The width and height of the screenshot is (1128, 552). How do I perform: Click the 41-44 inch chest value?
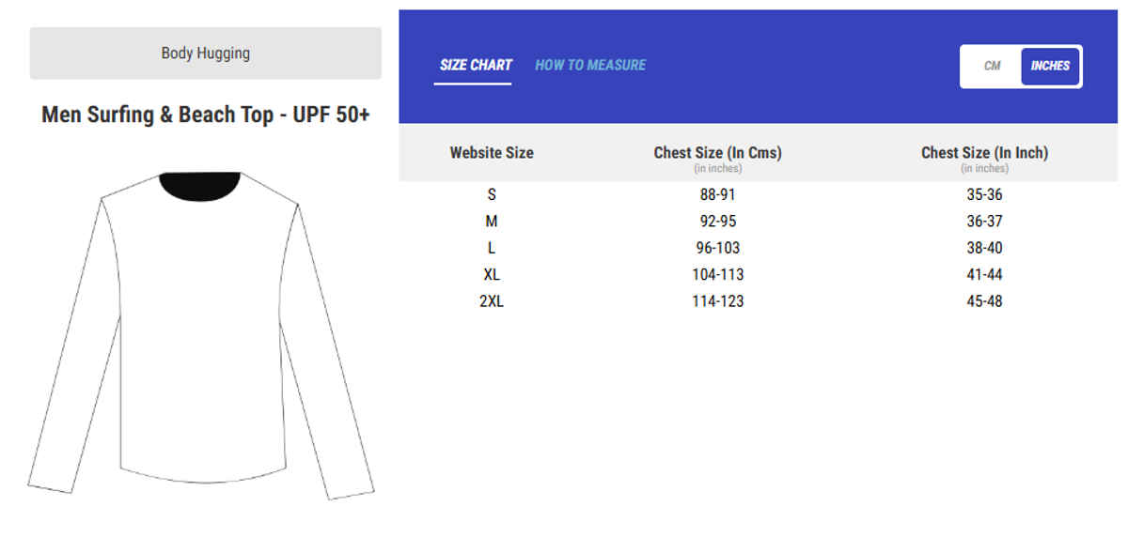point(984,274)
